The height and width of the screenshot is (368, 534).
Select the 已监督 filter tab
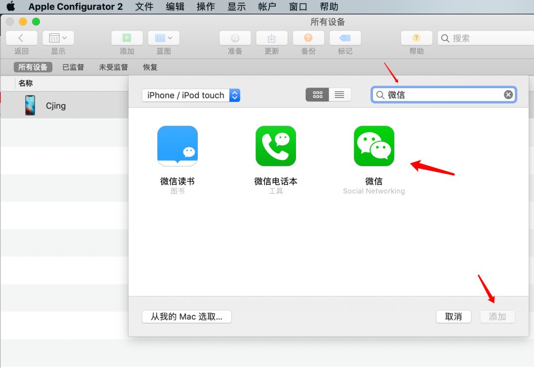pos(73,67)
